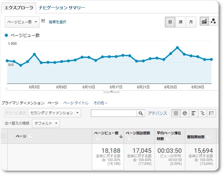Click the 指標を選択 link
The height and width of the screenshot is (175, 223).
point(57,22)
